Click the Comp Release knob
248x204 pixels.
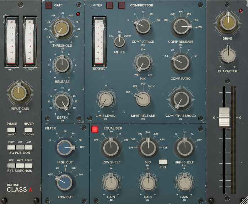pyautogui.click(x=181, y=27)
